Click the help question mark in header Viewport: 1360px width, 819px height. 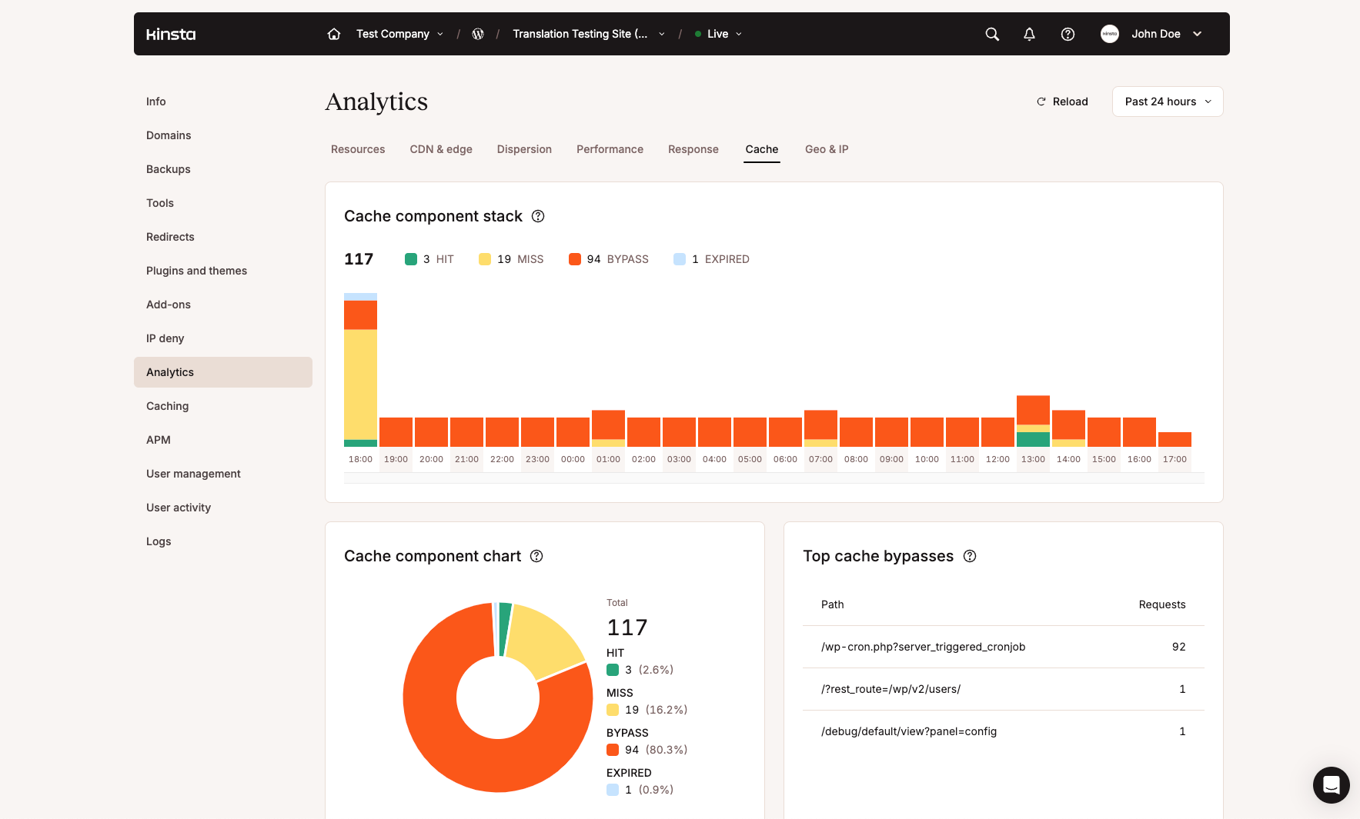(1068, 34)
